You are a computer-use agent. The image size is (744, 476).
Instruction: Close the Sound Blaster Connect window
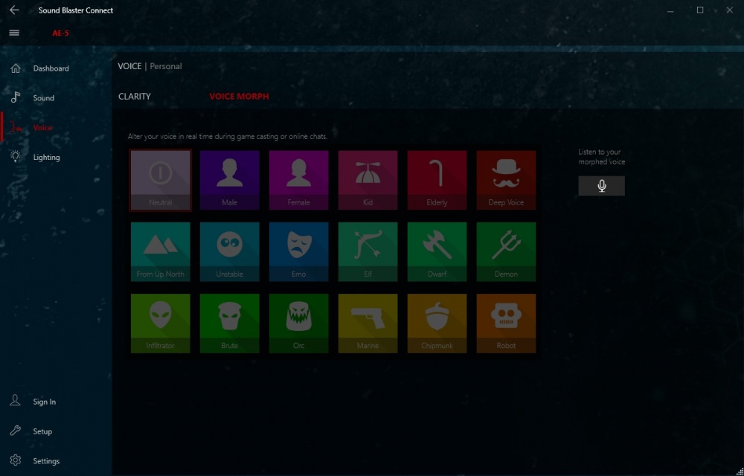point(730,10)
